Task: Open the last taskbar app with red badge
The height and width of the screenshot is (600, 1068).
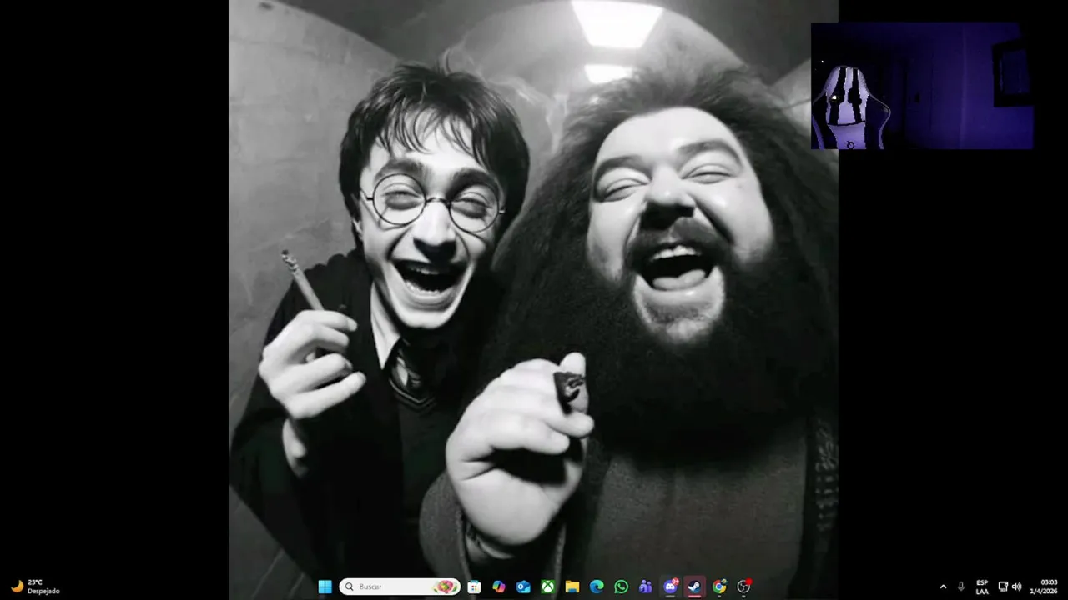Action: pyautogui.click(x=743, y=587)
